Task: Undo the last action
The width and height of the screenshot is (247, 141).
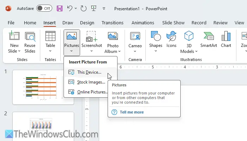Action: click(x=70, y=8)
